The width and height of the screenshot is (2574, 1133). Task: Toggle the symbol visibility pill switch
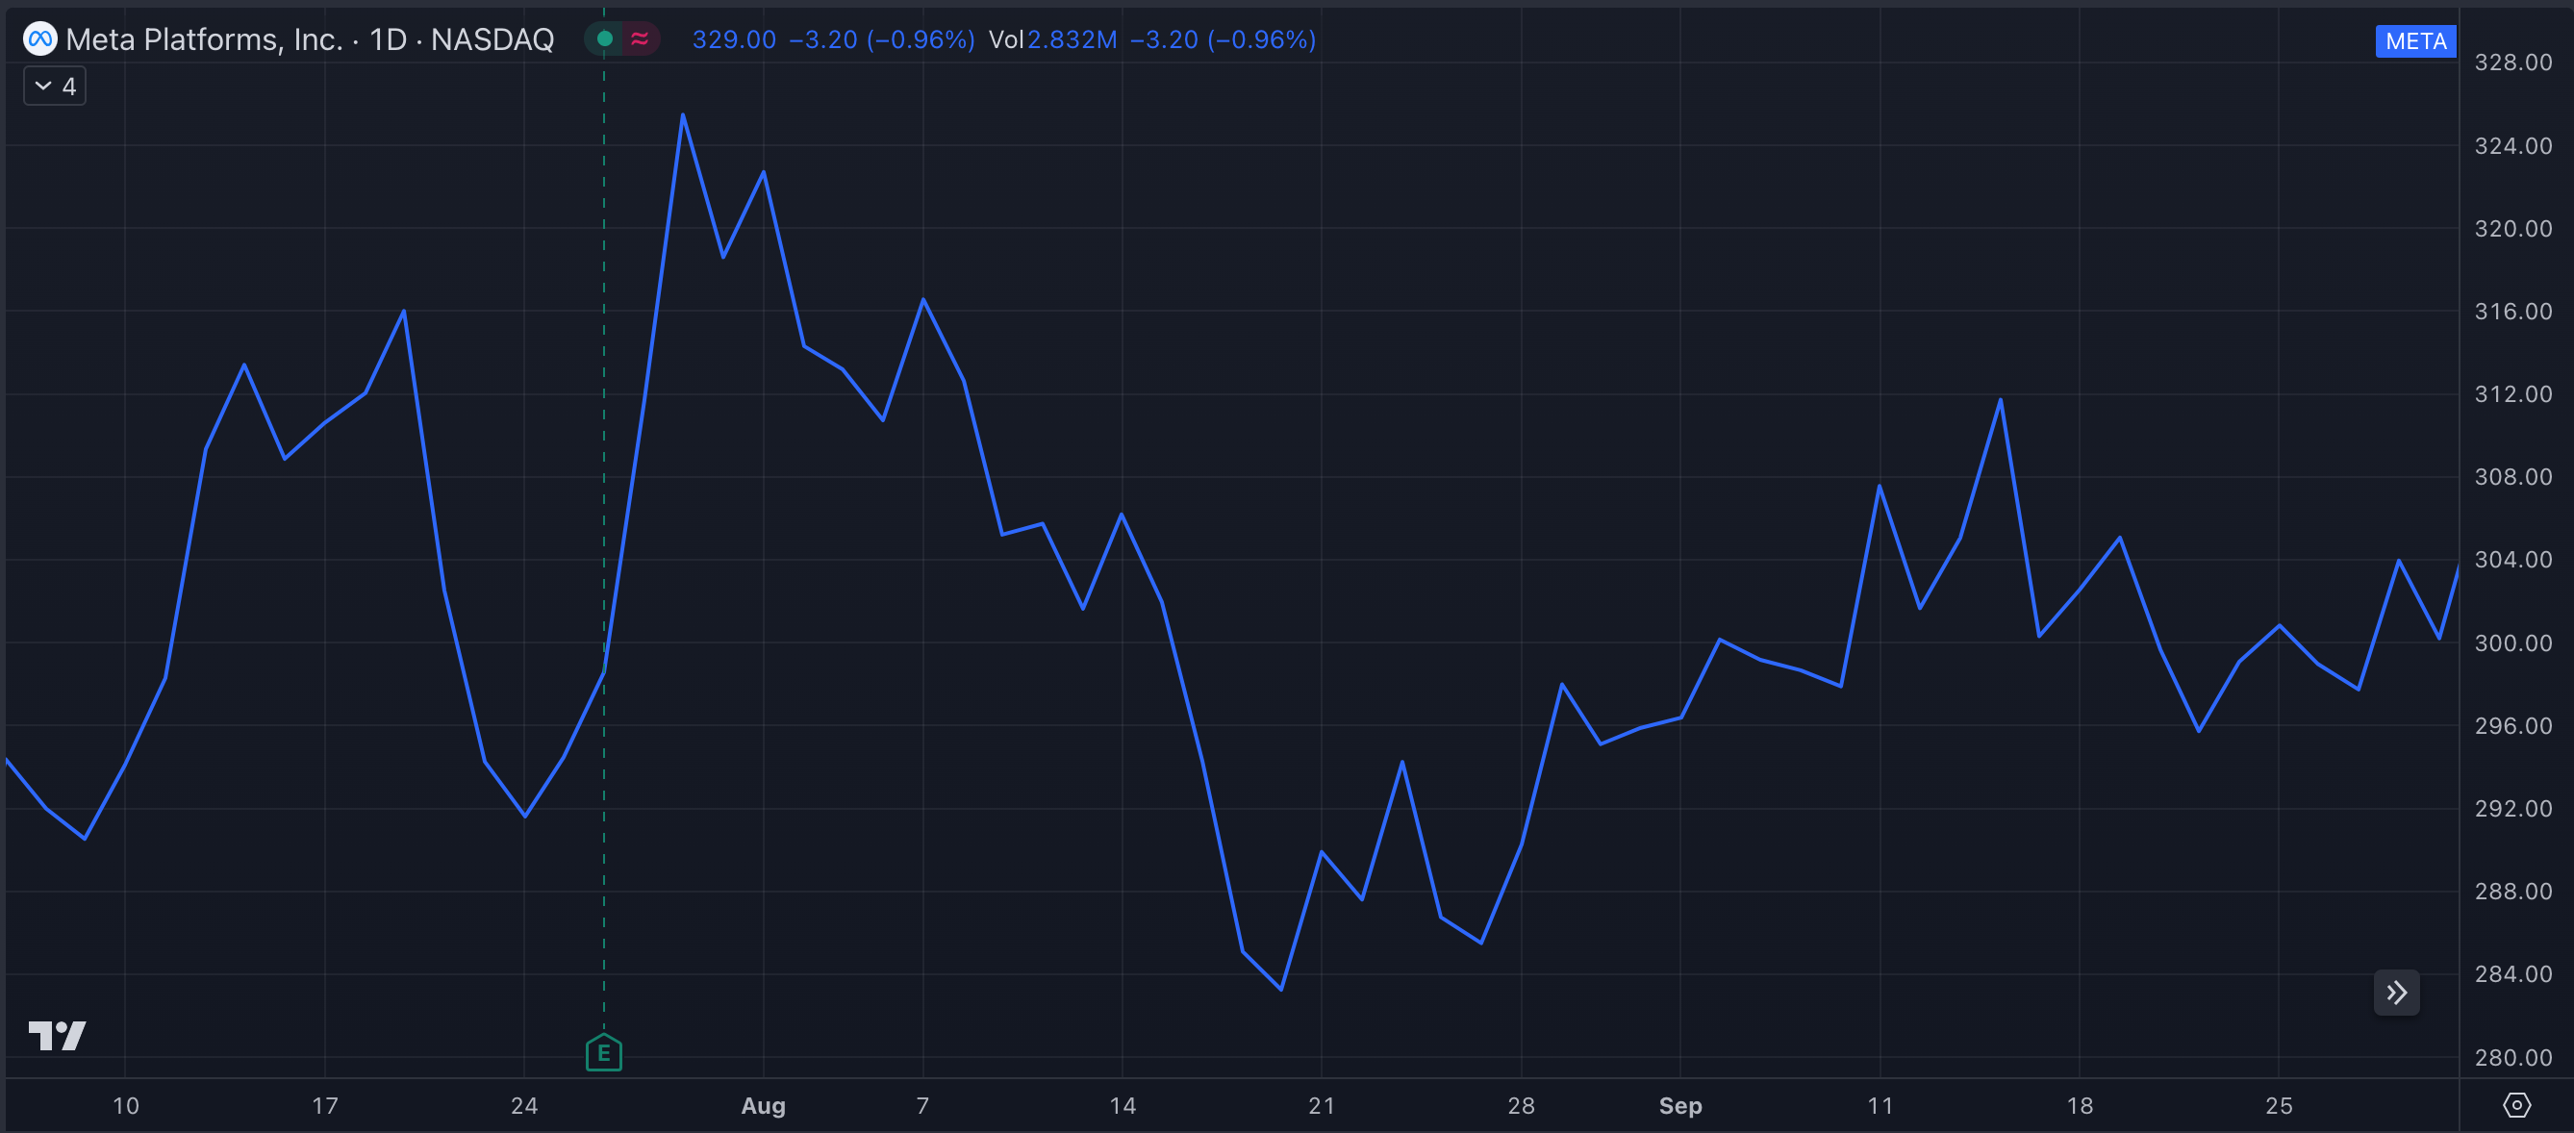coord(621,39)
